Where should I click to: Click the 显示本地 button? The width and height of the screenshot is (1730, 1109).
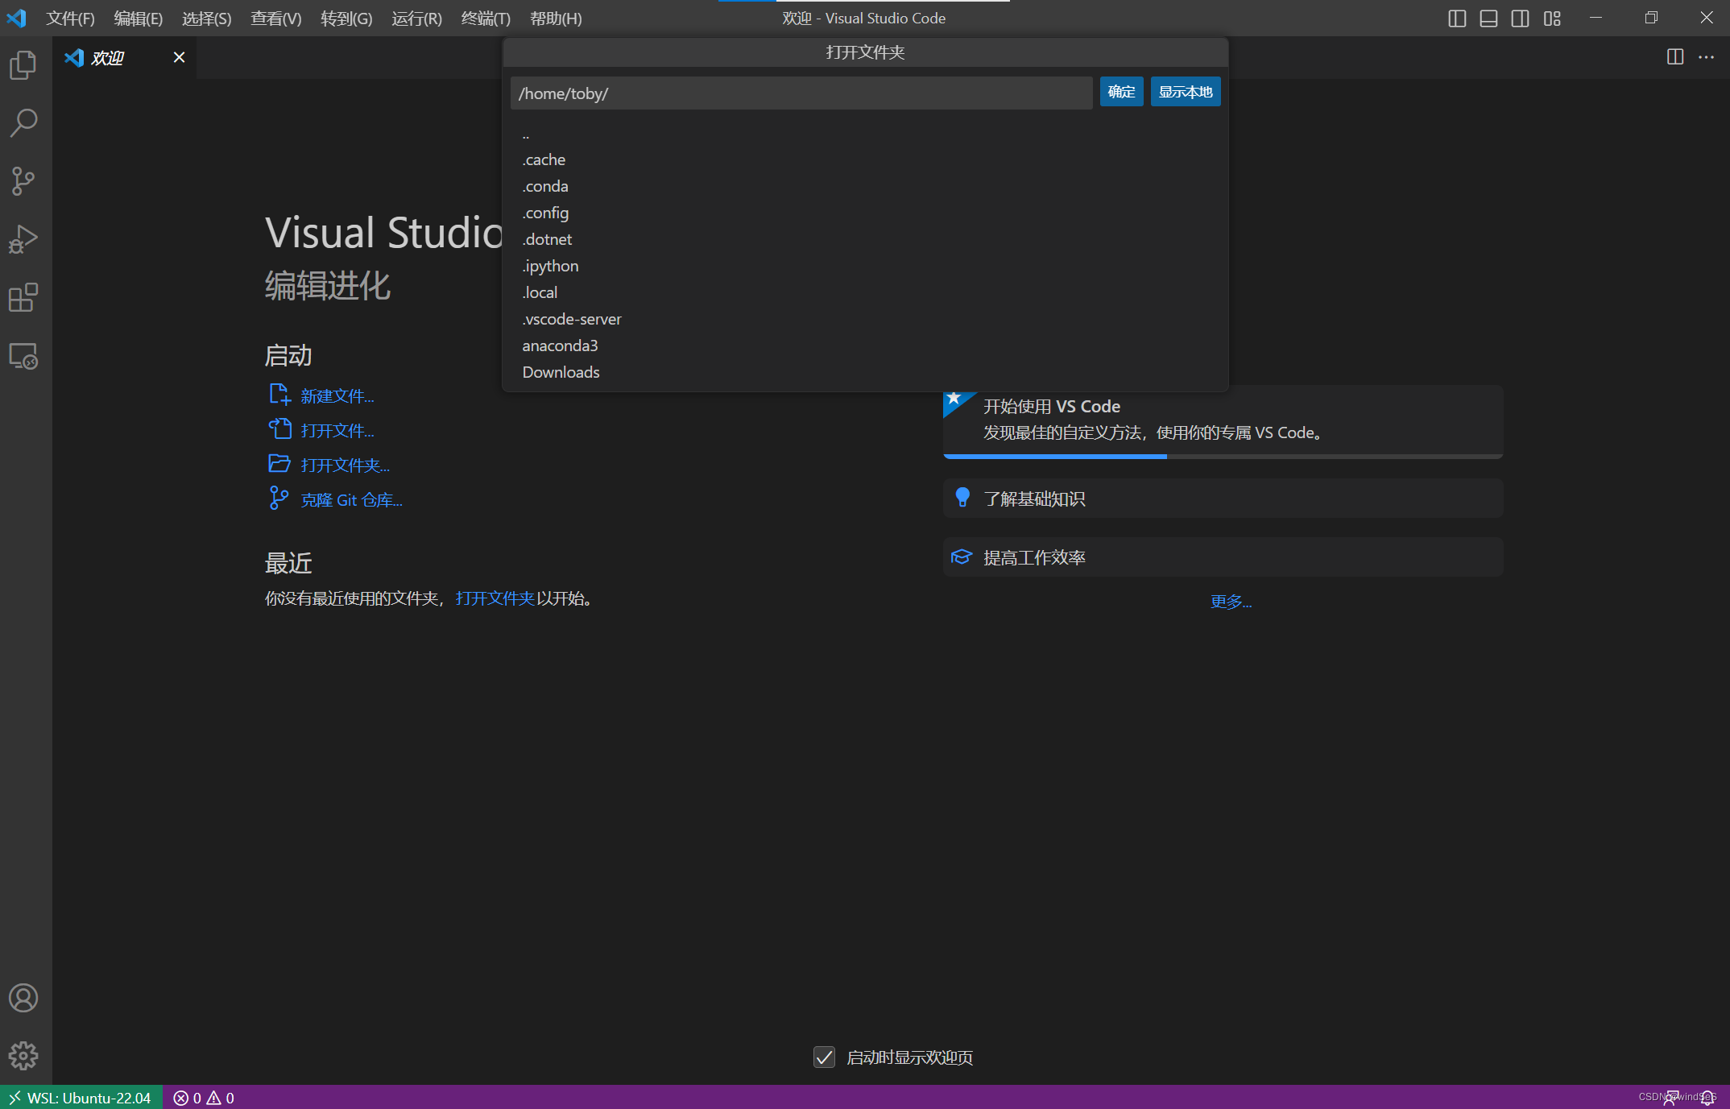click(1186, 92)
